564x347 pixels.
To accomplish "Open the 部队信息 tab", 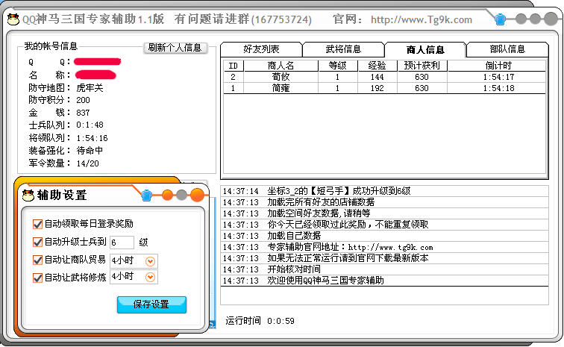I will coord(507,49).
